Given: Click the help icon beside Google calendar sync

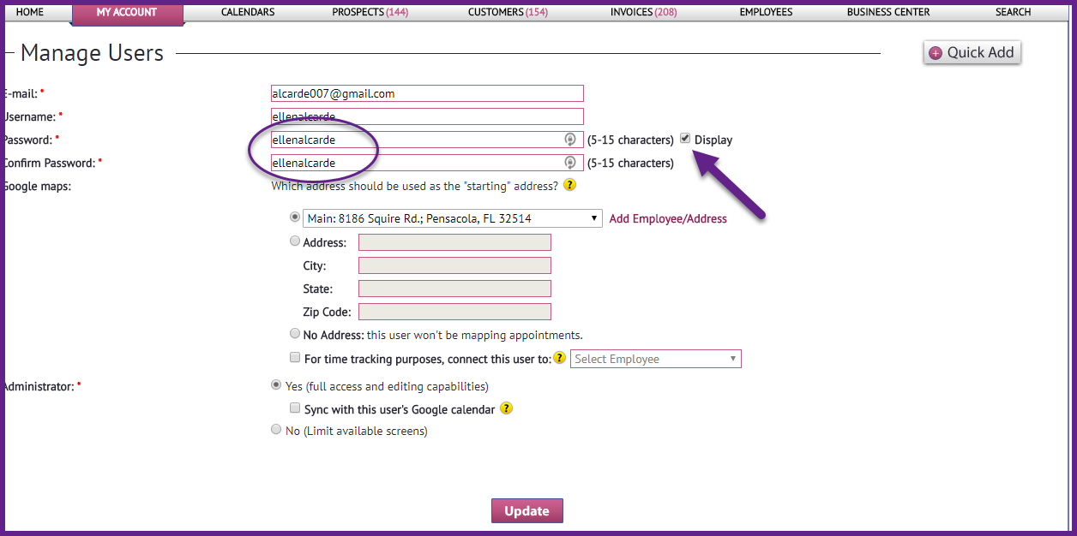Looking at the screenshot, I should coord(506,408).
